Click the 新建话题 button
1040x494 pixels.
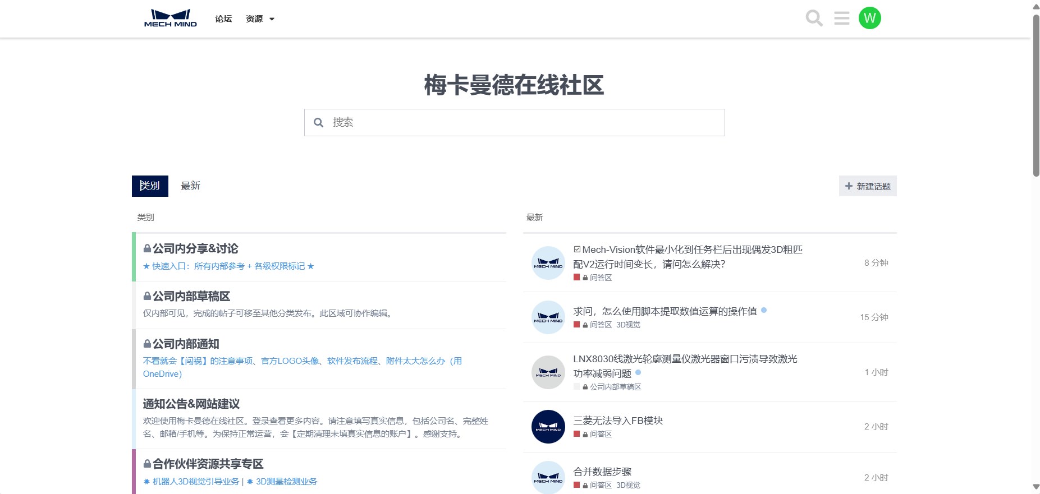868,186
